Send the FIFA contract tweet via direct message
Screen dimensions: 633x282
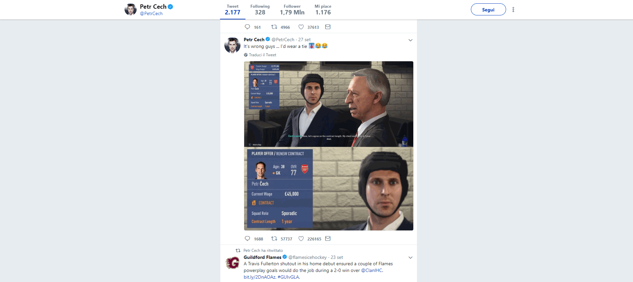click(x=328, y=238)
